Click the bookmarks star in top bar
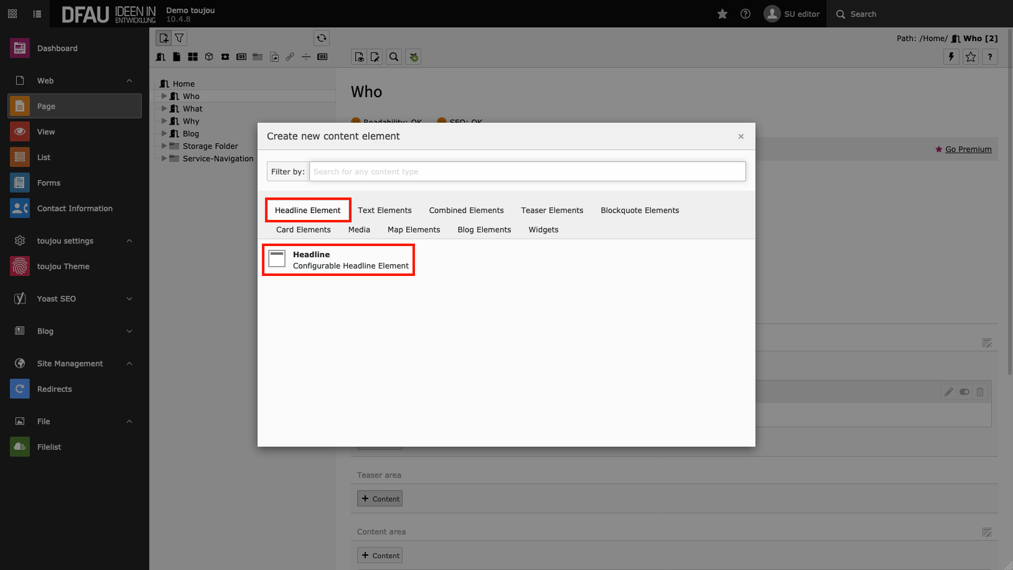The width and height of the screenshot is (1013, 570). pyautogui.click(x=722, y=14)
